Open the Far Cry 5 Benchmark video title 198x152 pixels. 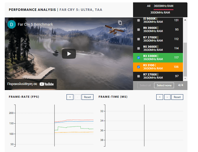(35, 24)
